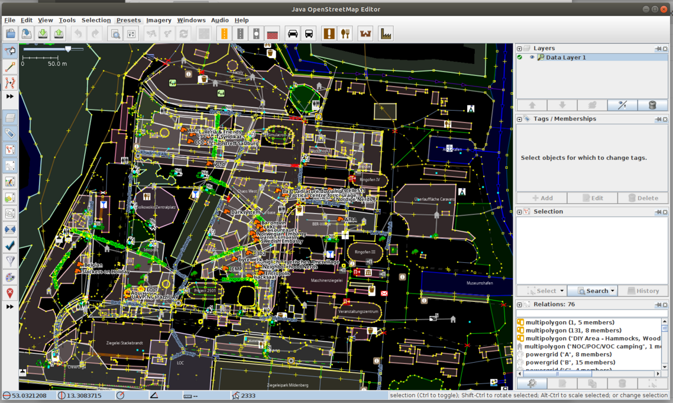
Task: Open the Imagery menu
Action: pos(158,20)
